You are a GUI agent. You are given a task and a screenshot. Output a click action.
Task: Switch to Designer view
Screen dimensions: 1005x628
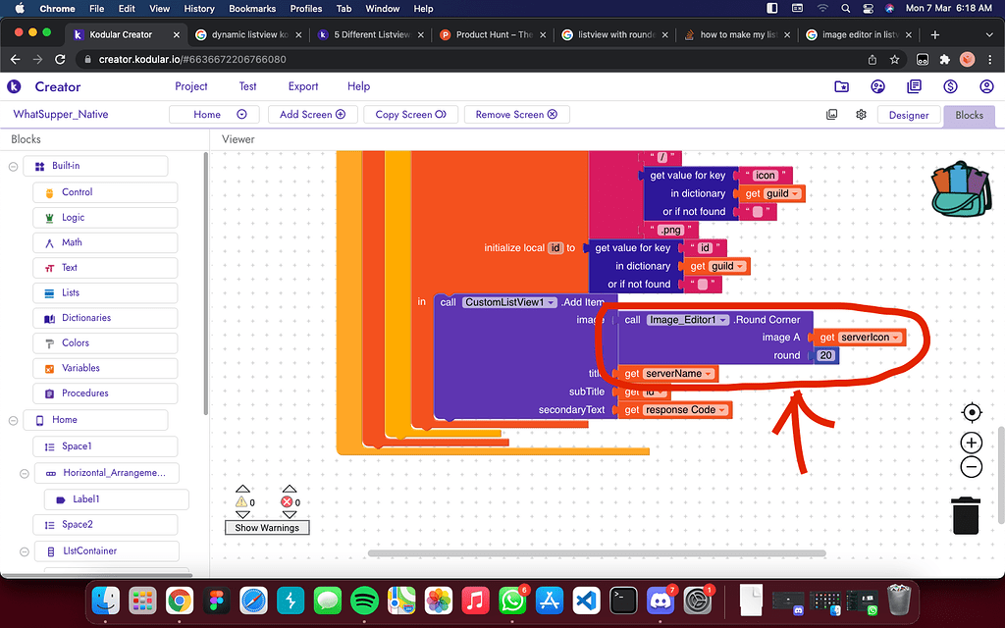908,116
